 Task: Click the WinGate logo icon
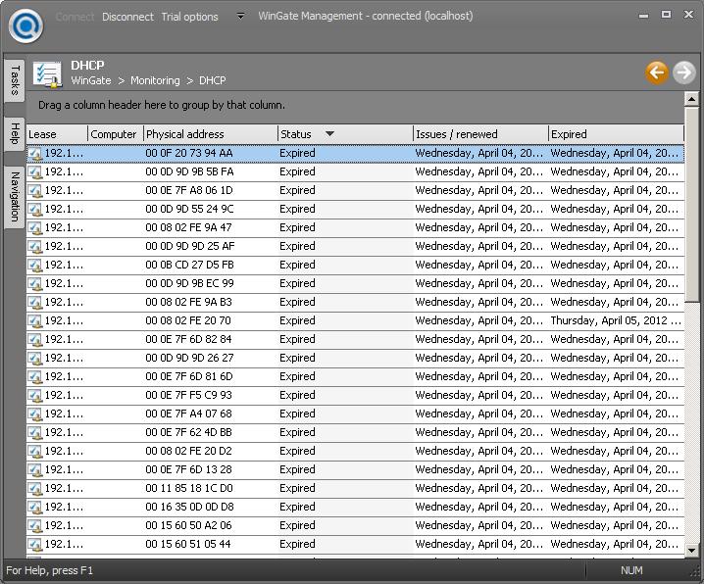(x=26, y=26)
